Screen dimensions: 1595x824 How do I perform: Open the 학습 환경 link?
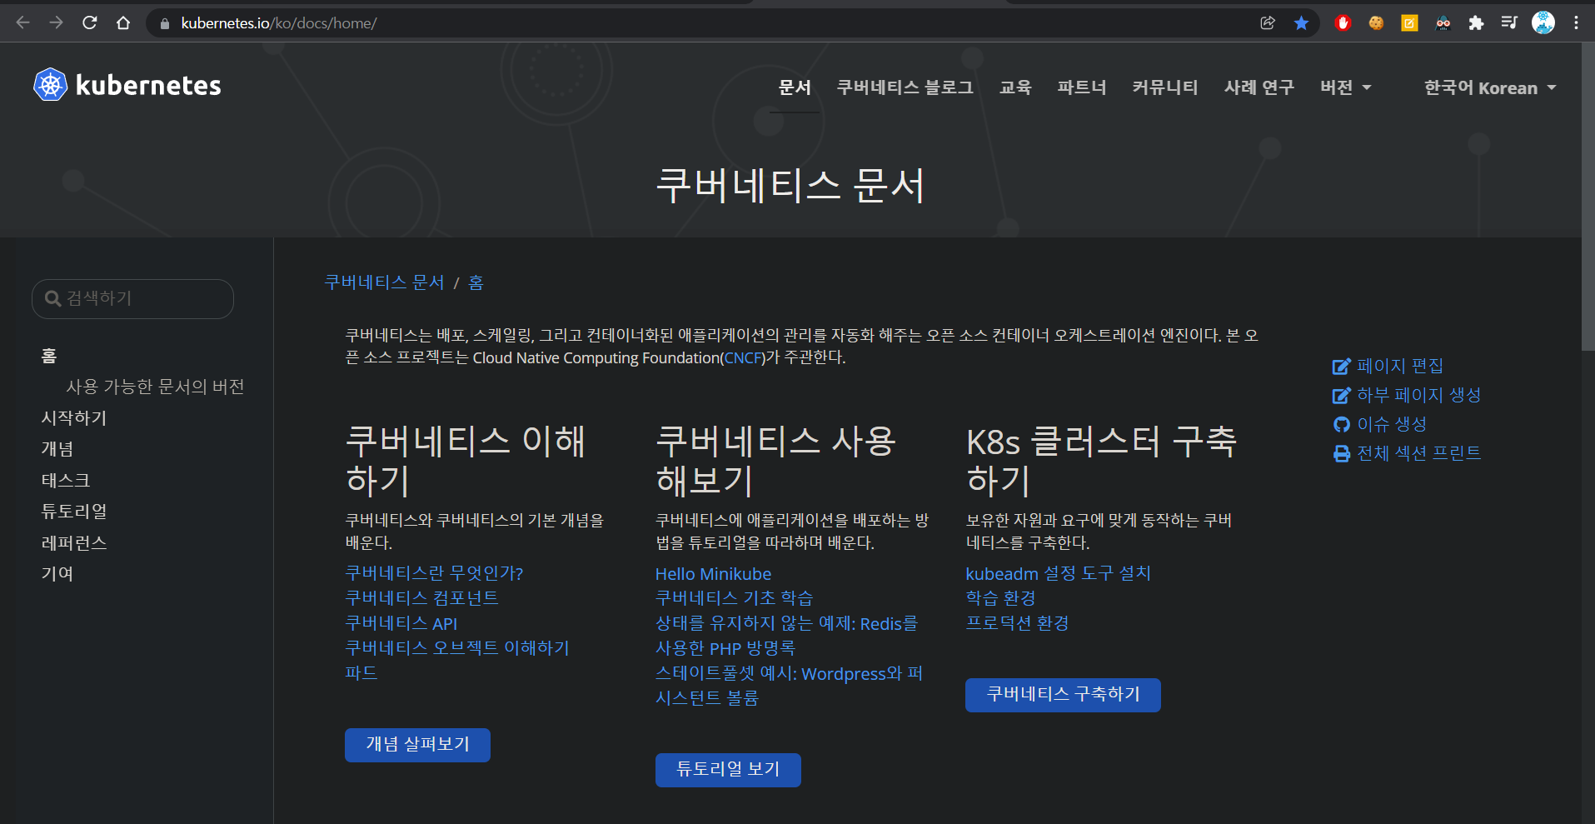point(1000,598)
